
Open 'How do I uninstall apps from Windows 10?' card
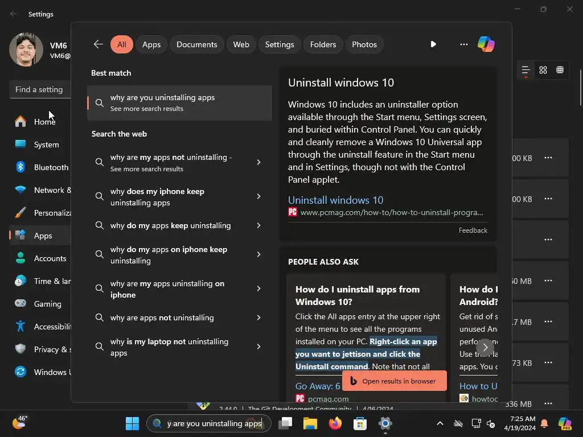[x=366, y=338]
